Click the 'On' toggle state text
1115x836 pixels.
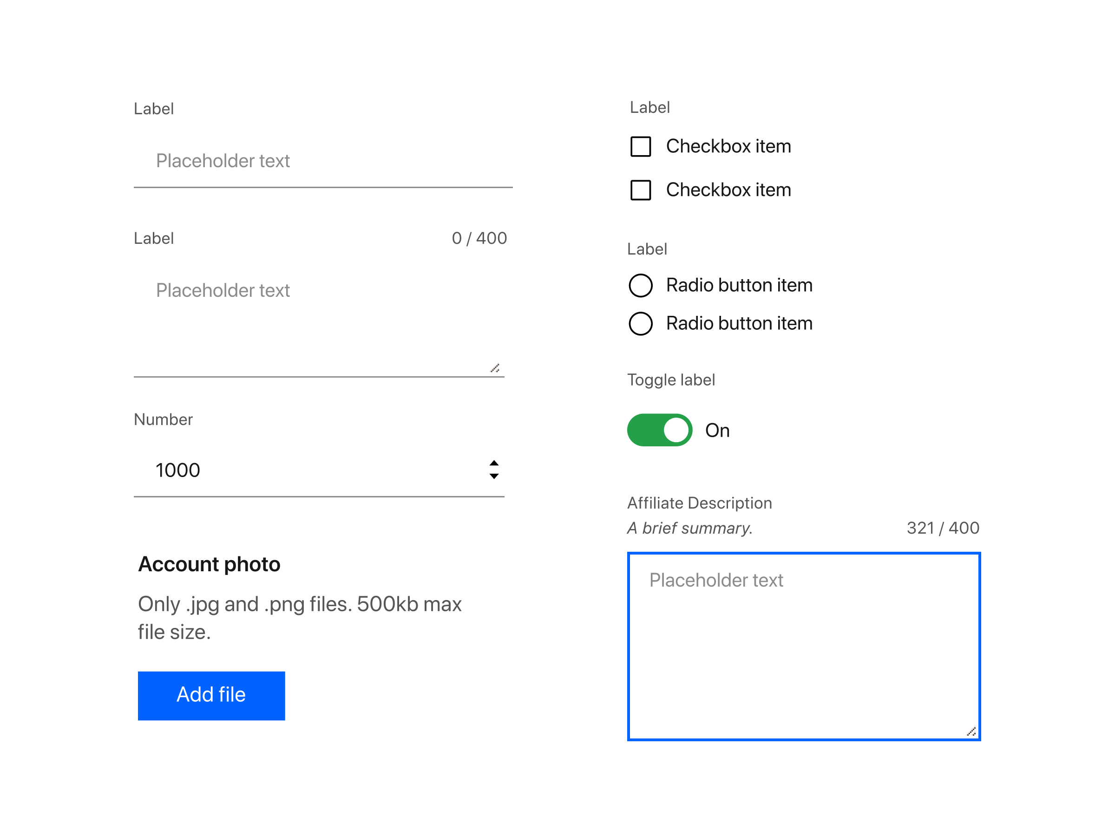[x=717, y=431]
